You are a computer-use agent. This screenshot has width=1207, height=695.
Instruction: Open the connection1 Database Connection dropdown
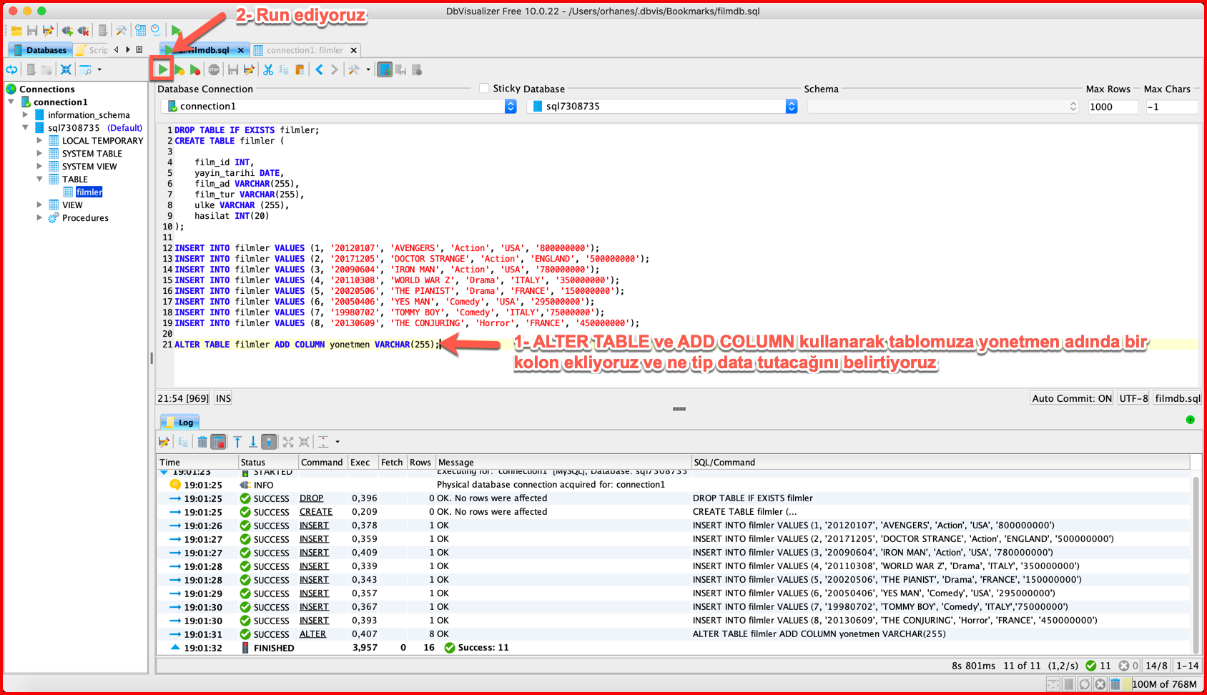coord(511,106)
